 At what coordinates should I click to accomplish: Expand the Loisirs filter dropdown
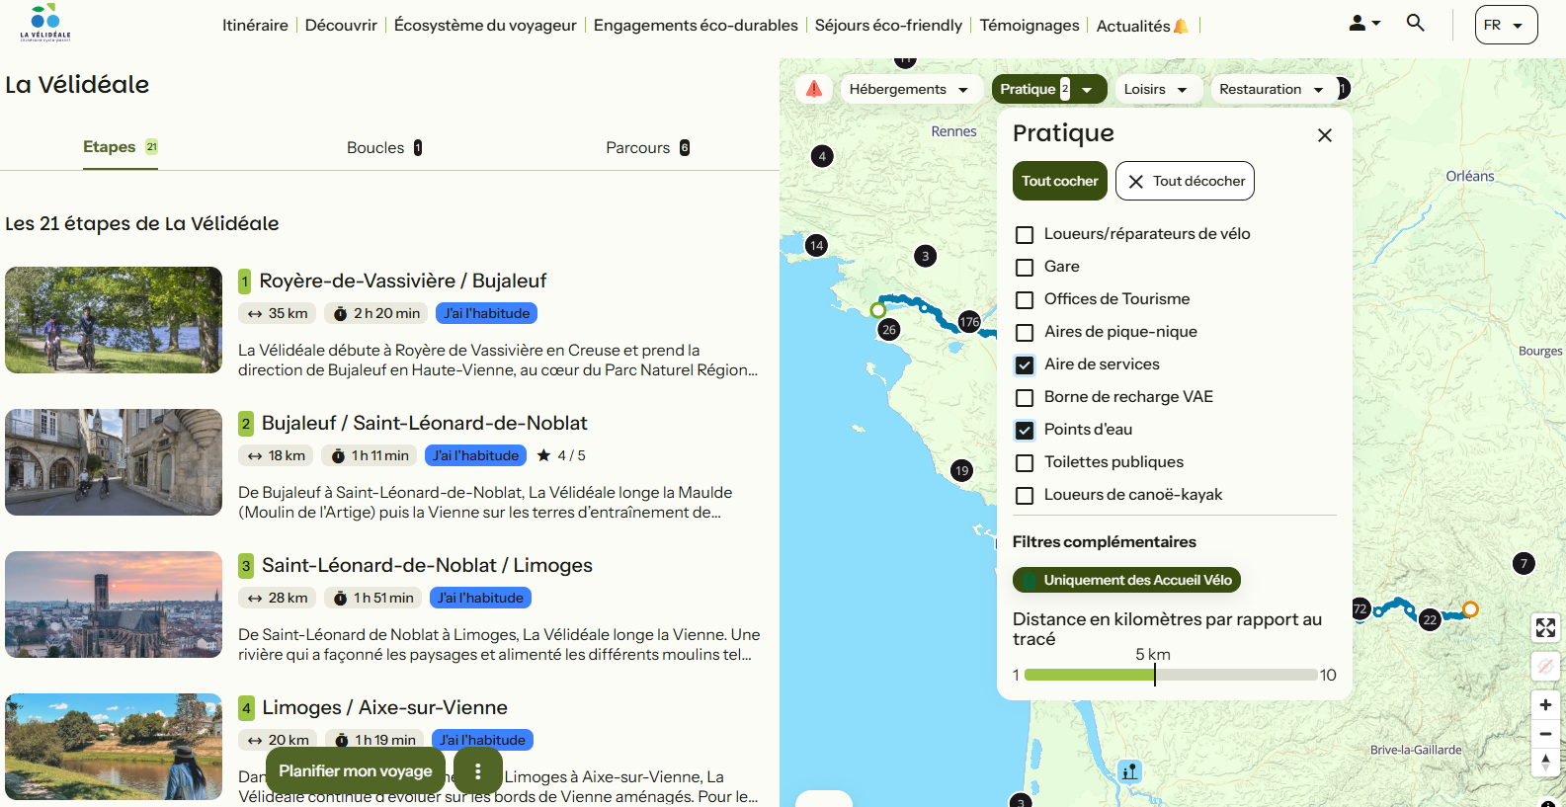pos(1157,89)
